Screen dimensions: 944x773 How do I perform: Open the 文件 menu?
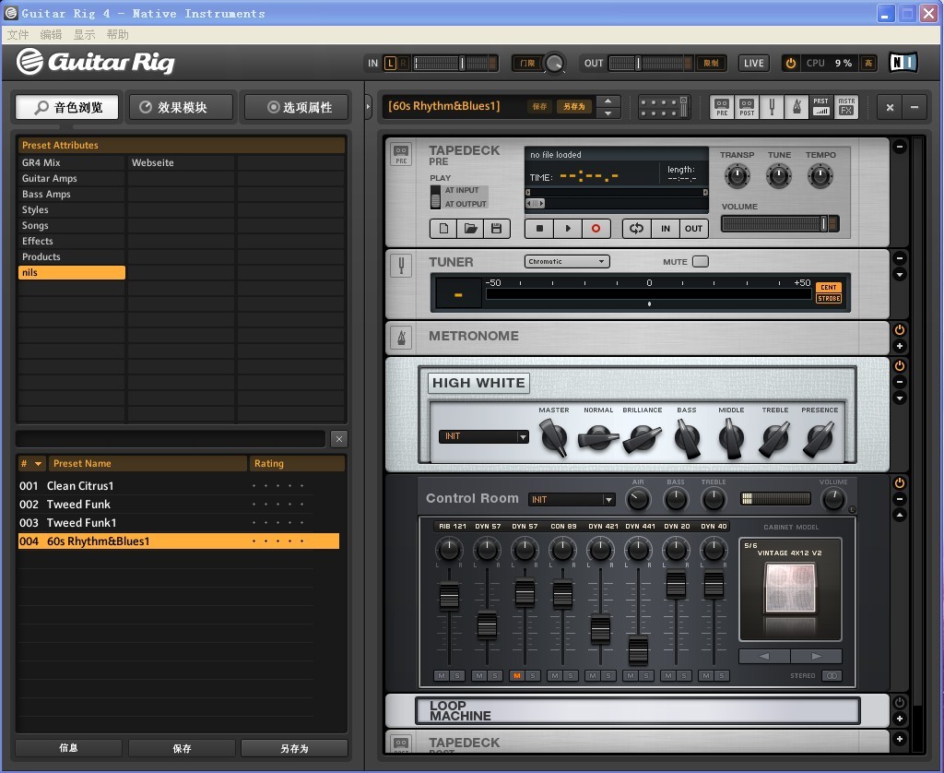point(18,34)
